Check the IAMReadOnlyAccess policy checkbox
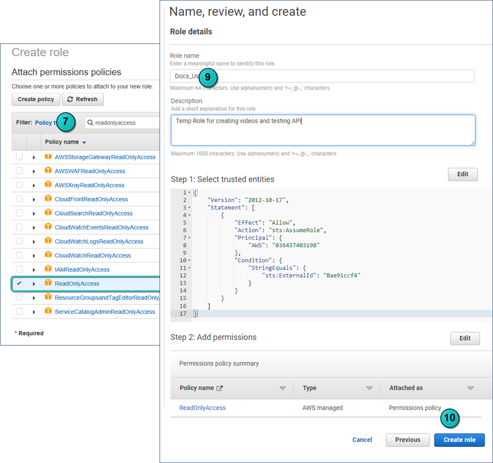The width and height of the screenshot is (493, 463). (x=19, y=269)
